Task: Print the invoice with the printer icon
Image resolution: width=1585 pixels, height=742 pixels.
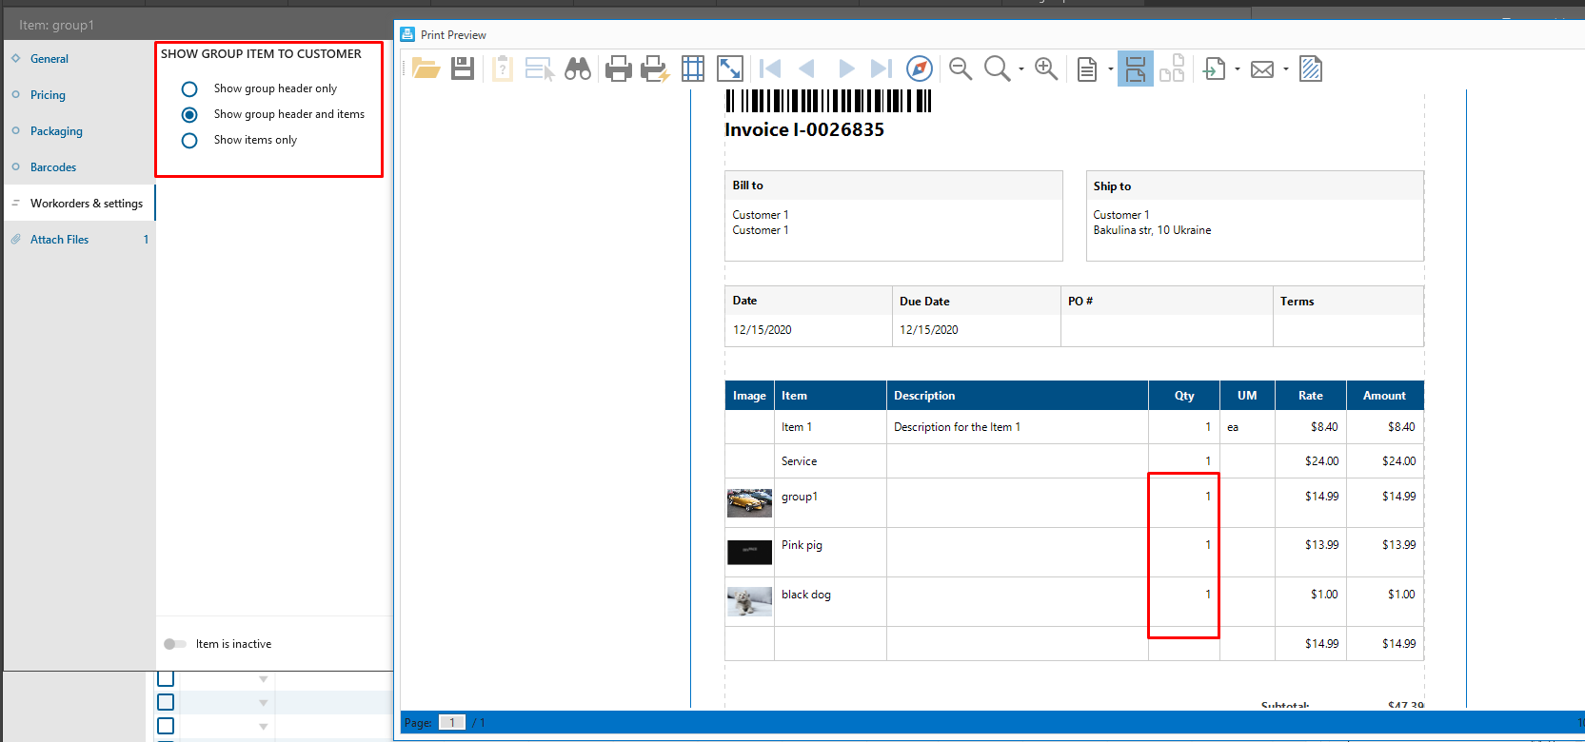Action: 619,68
